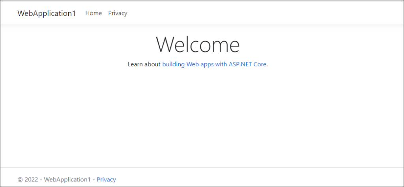Click the WebApplication1 text in the footer
The width and height of the screenshot is (404, 187).
(67, 180)
